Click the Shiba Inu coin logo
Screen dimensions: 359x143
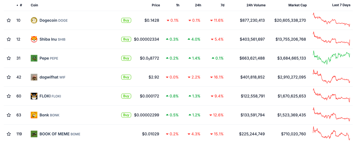pyautogui.click(x=34, y=39)
